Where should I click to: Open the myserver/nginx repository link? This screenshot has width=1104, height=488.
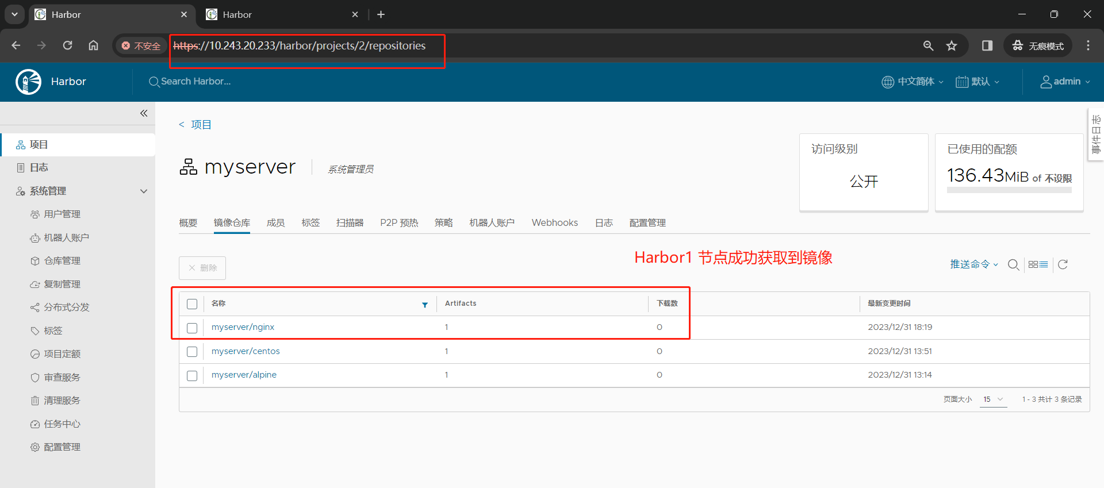(243, 327)
